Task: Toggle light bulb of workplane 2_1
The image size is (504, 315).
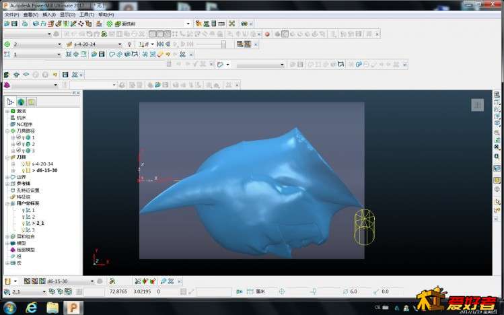Action: 24,223
